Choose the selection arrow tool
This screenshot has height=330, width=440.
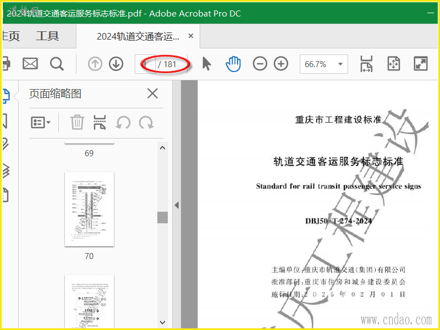point(207,64)
